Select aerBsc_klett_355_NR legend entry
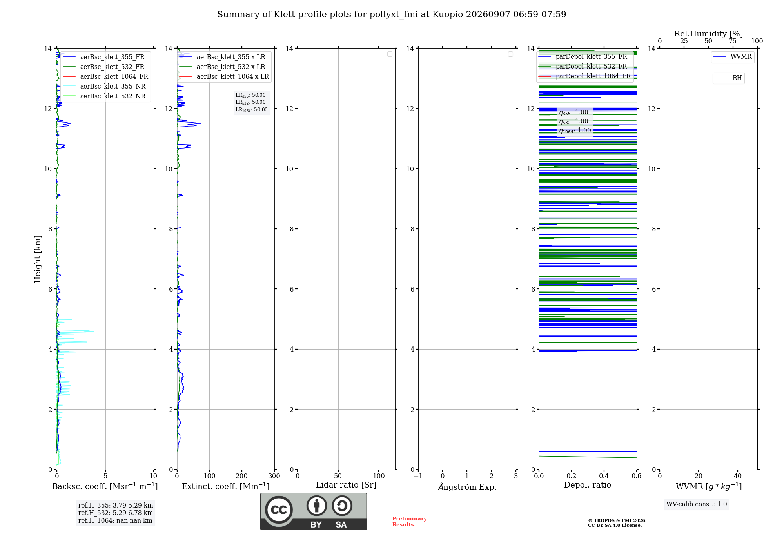The width and height of the screenshot is (784, 533). [105, 86]
